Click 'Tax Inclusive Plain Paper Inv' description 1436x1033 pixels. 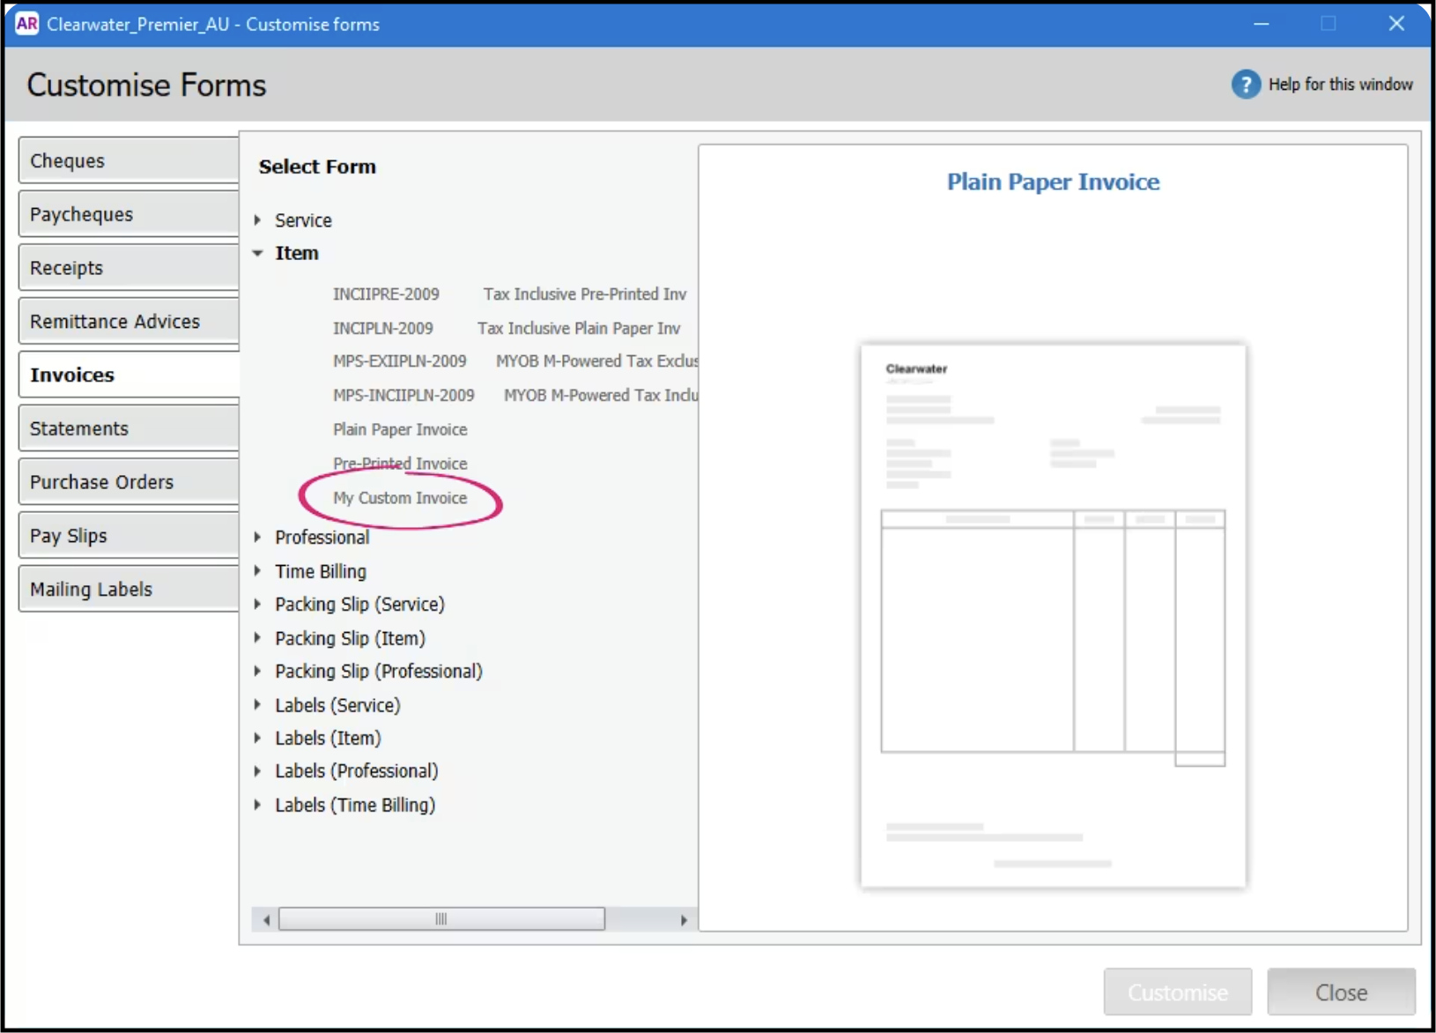579,328
